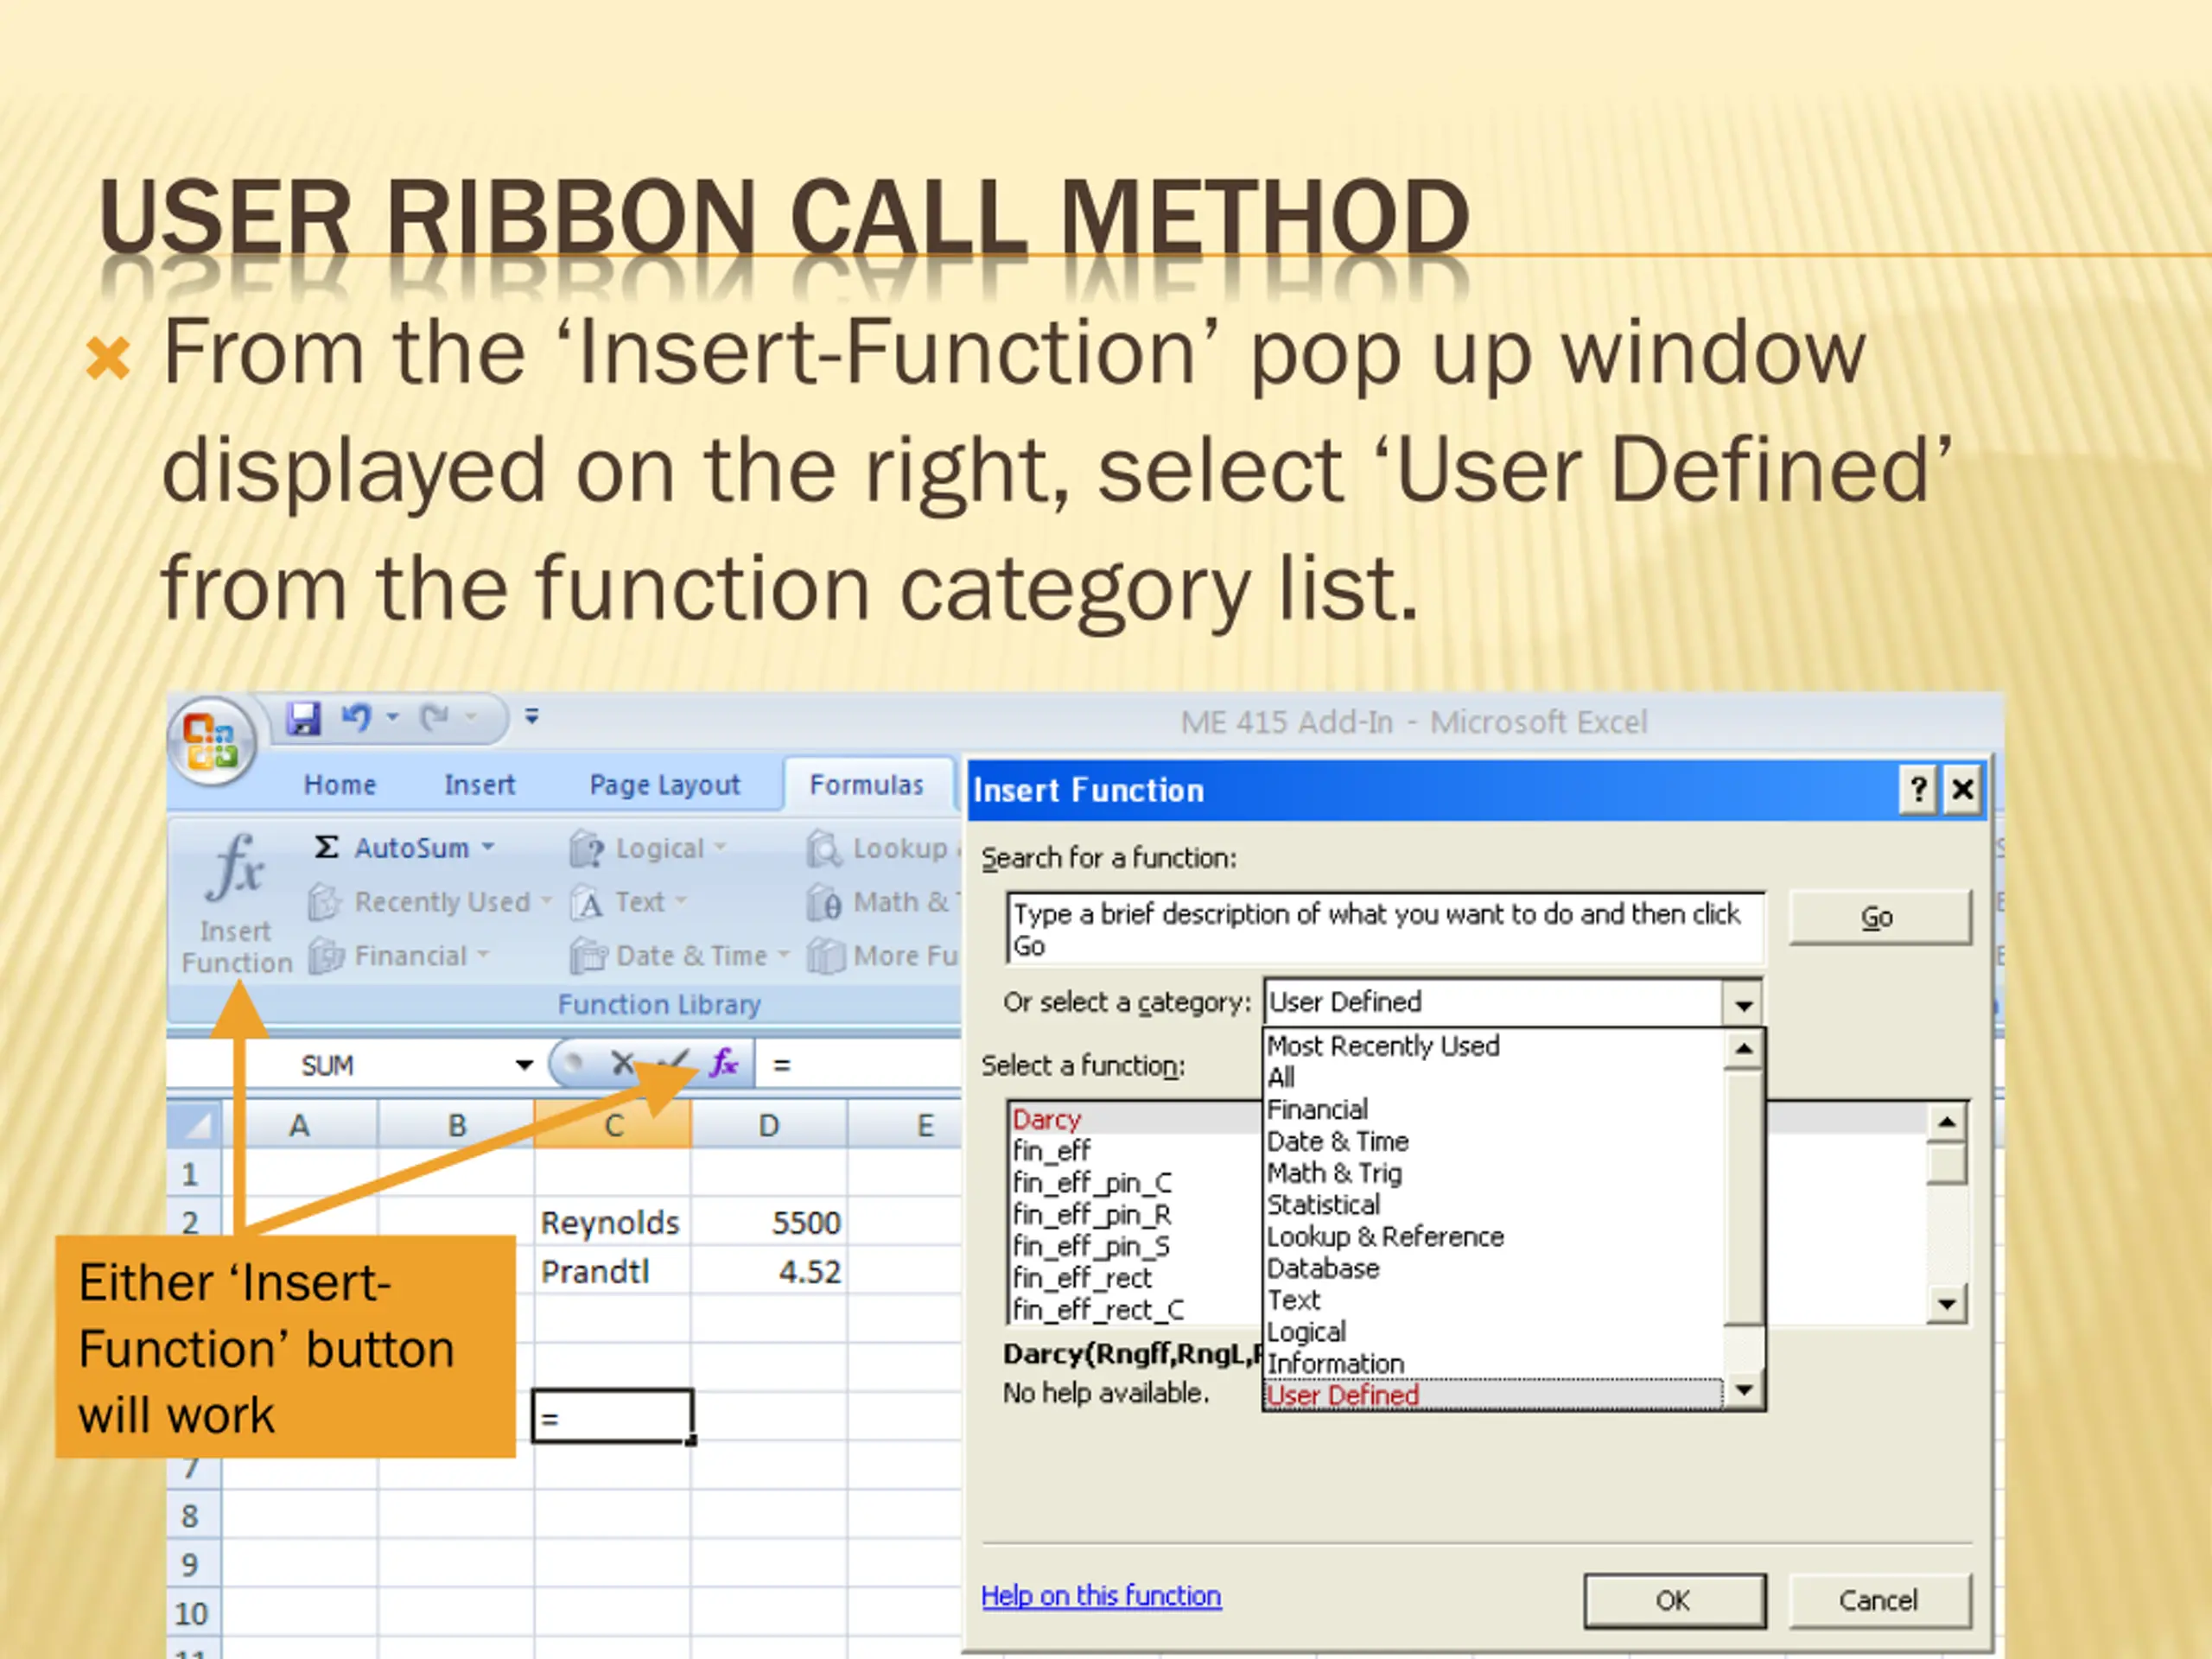The width and height of the screenshot is (2212, 1659).
Task: Click the Save icon in Quick Access toolbar
Action: coord(303,718)
